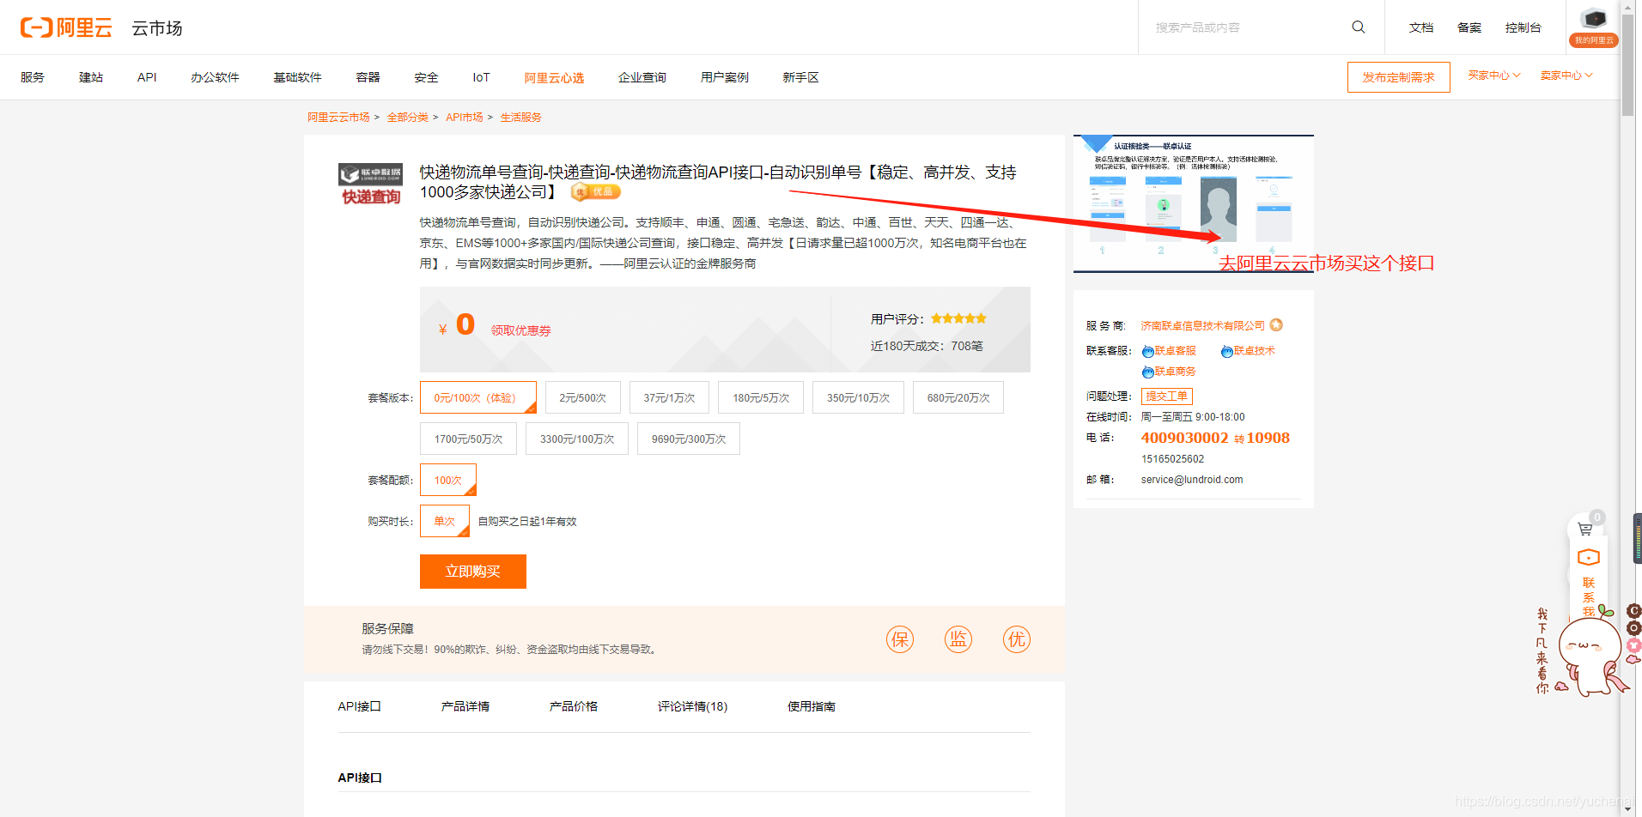This screenshot has width=1642, height=817.
Task: Open 用户案例 in navigation
Action: (725, 77)
